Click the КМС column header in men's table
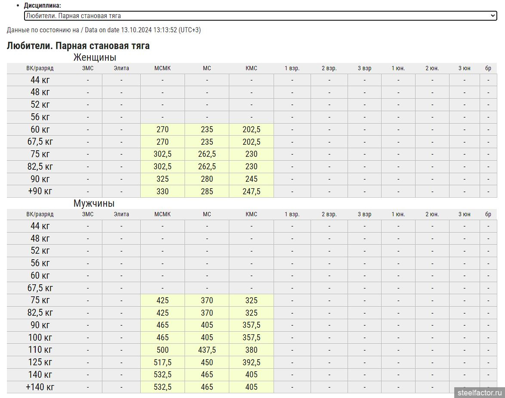 pyautogui.click(x=251, y=214)
